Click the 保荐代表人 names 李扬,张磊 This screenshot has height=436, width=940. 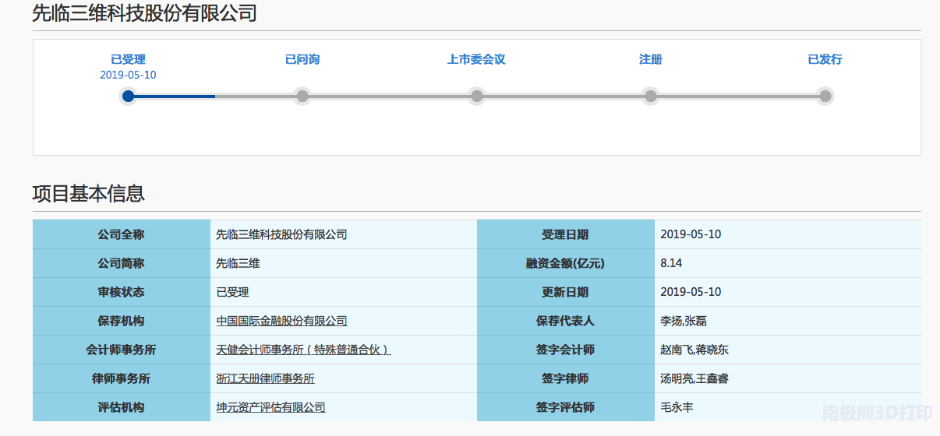tap(684, 321)
